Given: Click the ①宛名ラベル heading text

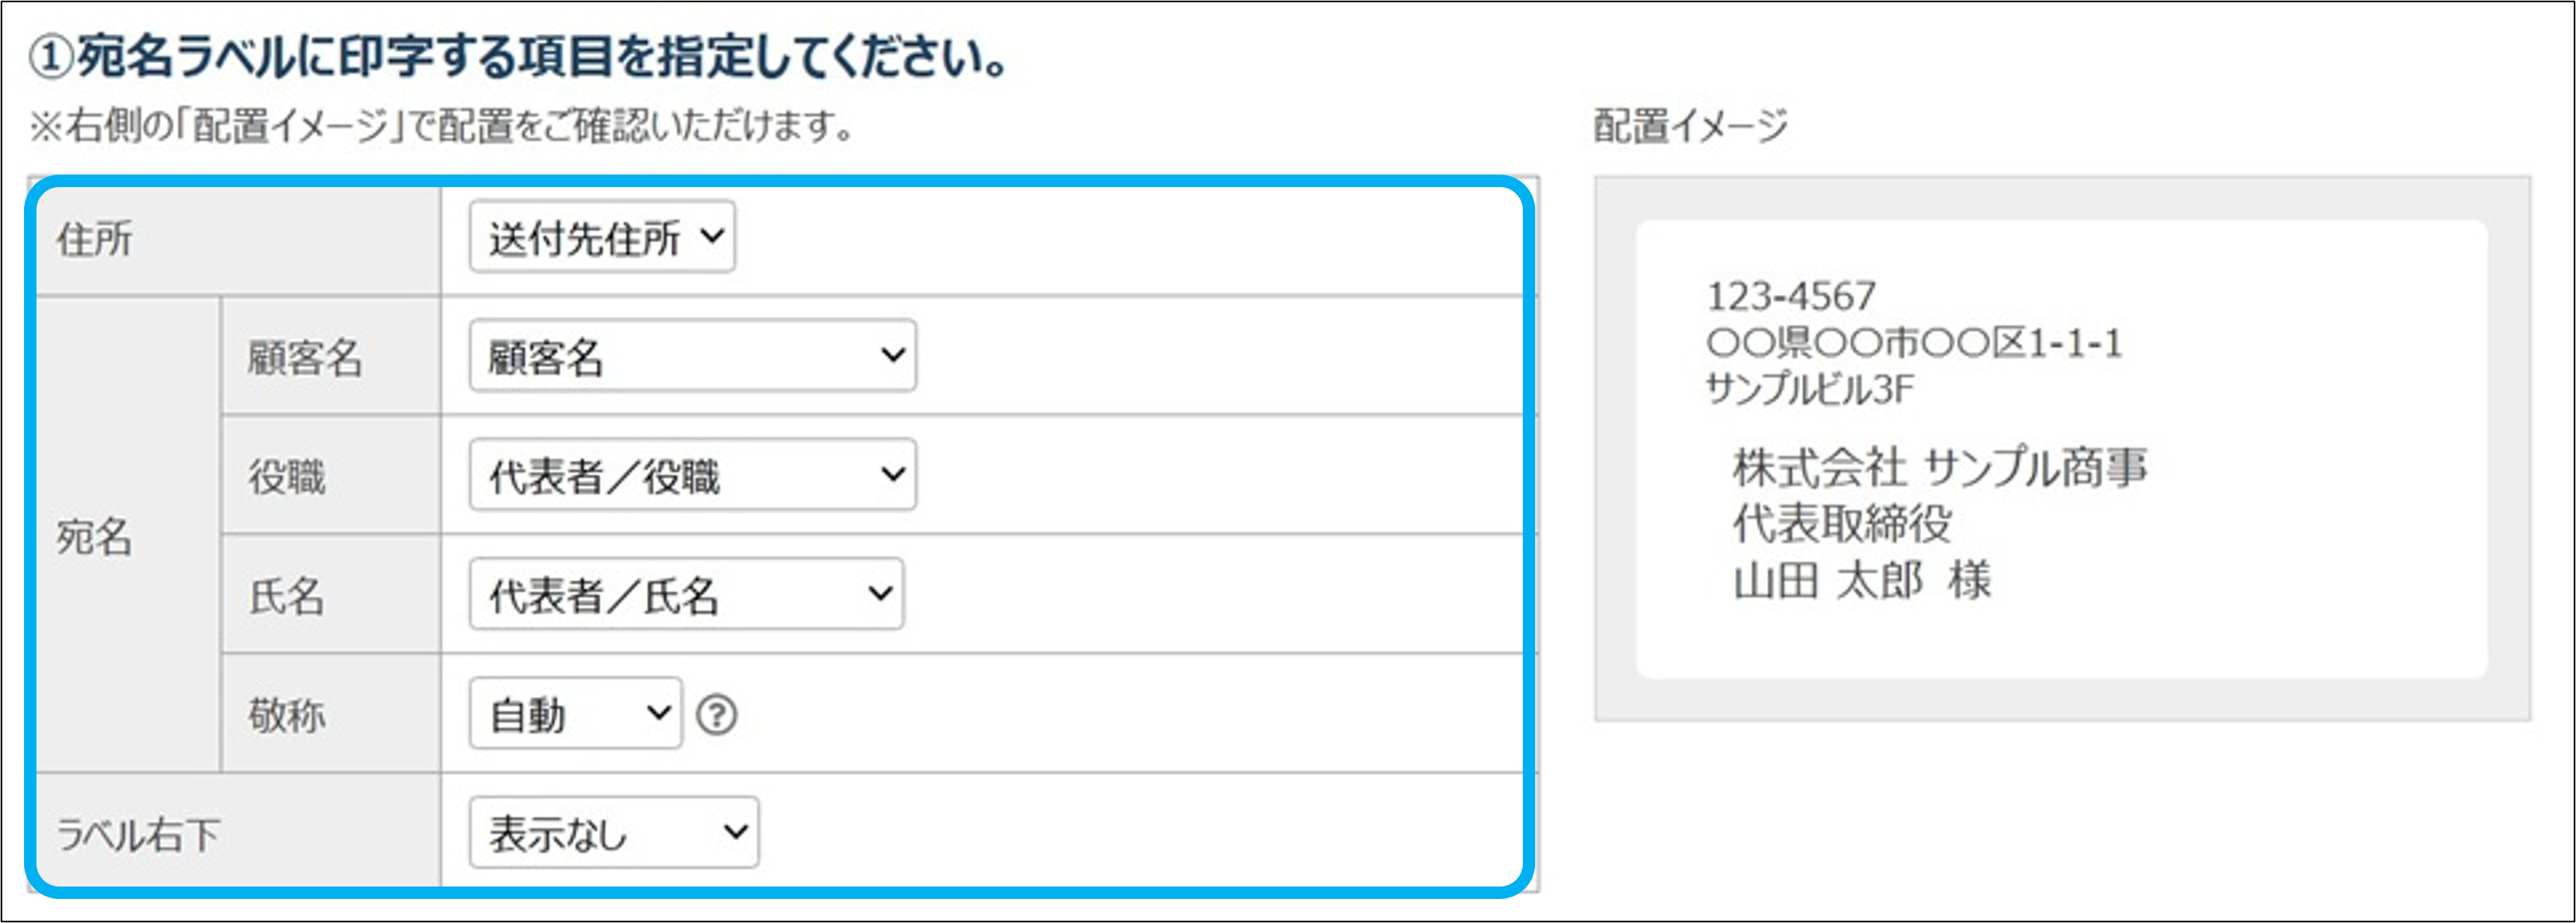Looking at the screenshot, I should click(520, 56).
